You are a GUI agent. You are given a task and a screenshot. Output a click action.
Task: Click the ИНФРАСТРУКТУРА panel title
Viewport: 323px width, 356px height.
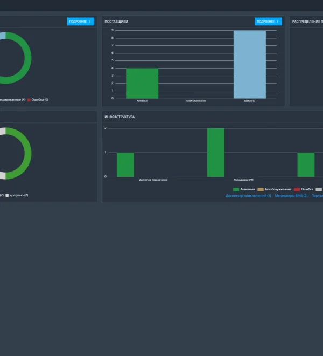[x=120, y=117]
